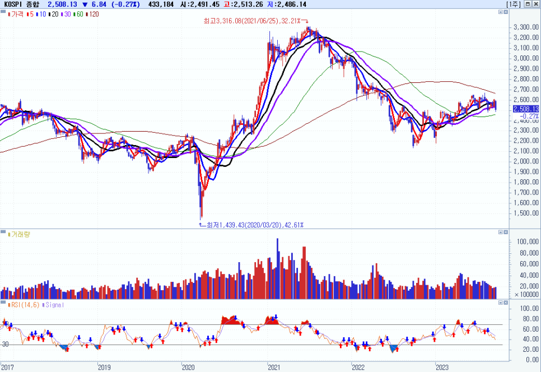Viewport: 541px width, 372px height.
Task: Select the 거래량 volume legend label
Action: 19,234
